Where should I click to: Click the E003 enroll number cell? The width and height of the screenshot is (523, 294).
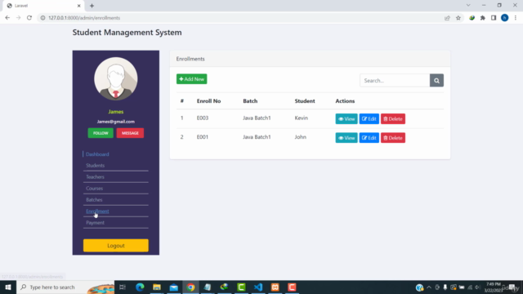pos(203,118)
